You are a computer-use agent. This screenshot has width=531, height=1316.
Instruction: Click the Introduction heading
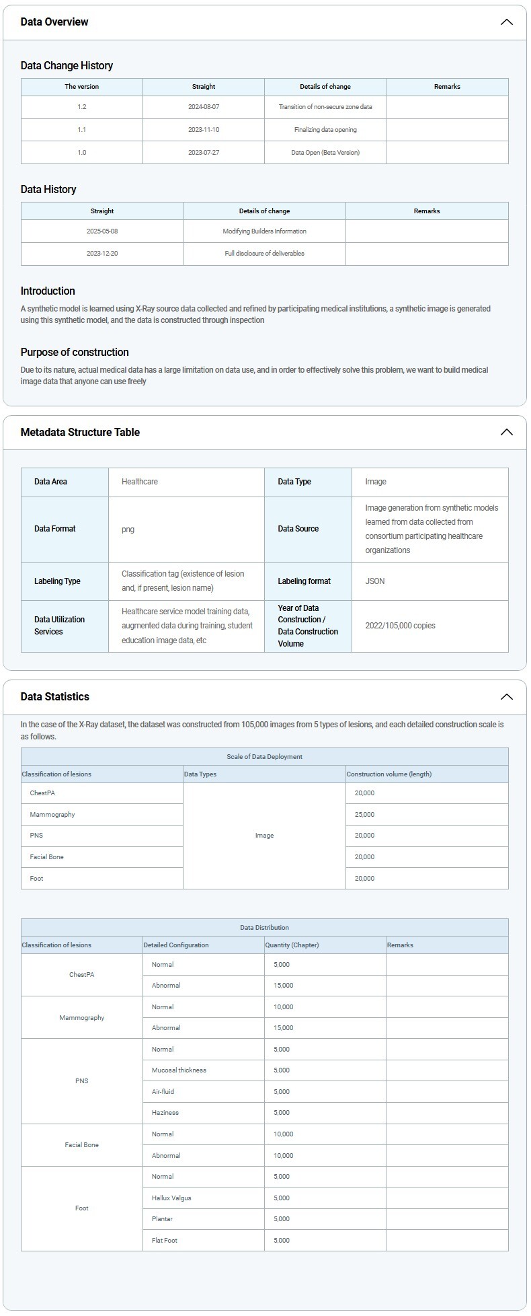(48, 291)
